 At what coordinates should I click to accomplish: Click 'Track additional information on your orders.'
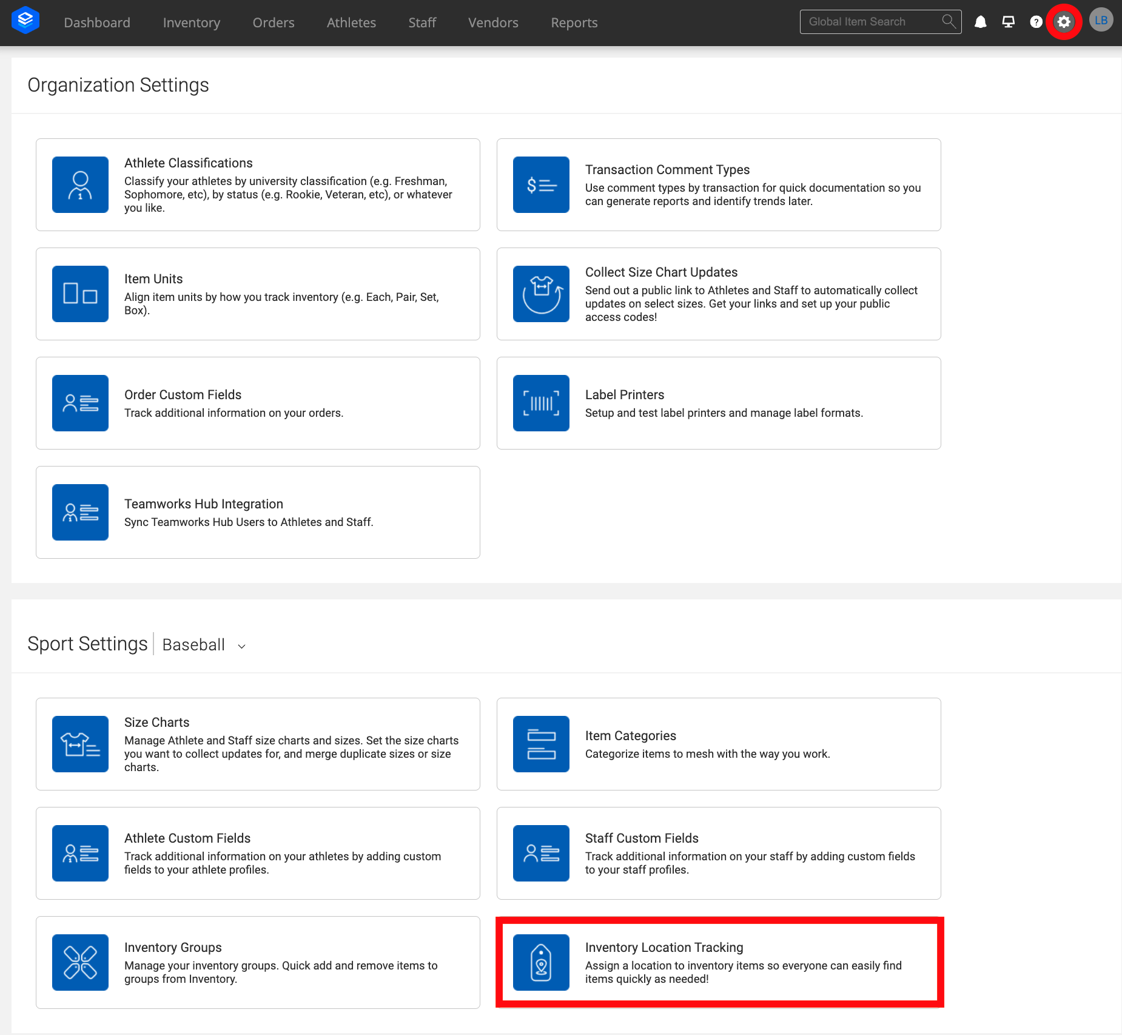(233, 413)
